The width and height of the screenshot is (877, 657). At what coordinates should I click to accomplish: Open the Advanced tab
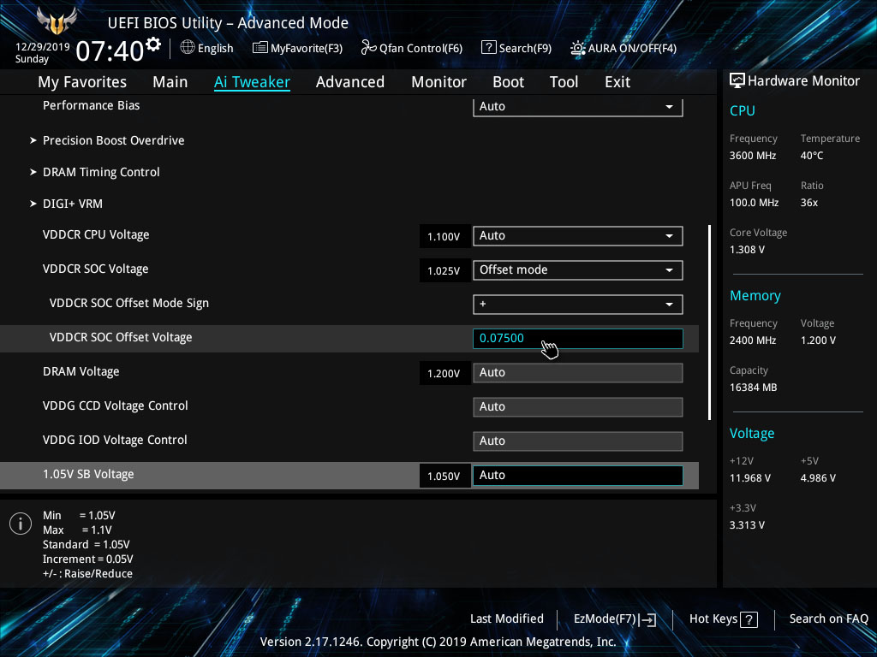pyautogui.click(x=350, y=82)
